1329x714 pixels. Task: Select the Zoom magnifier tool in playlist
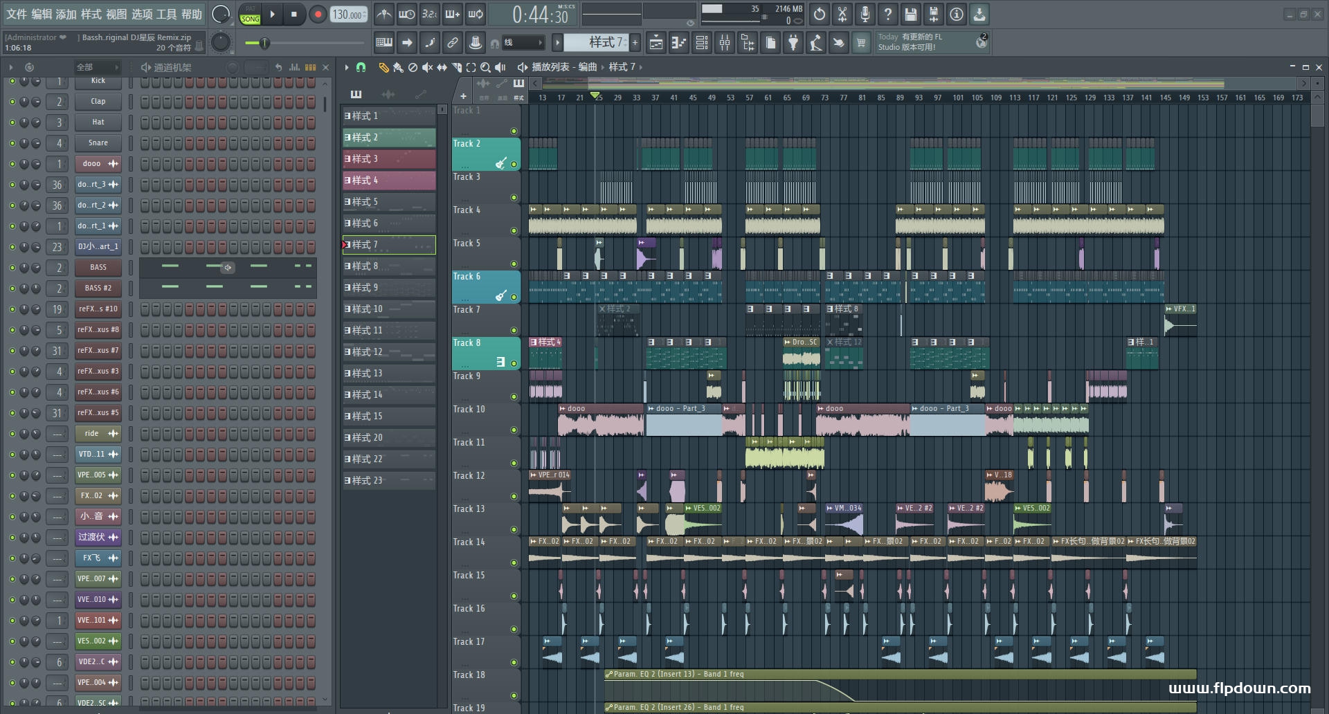(485, 67)
